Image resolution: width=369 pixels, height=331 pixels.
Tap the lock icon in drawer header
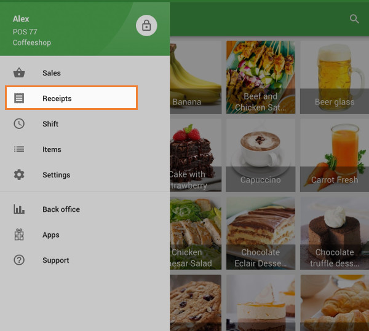[146, 25]
